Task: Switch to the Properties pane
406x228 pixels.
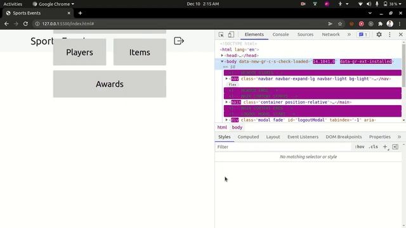Action: pyautogui.click(x=379, y=137)
